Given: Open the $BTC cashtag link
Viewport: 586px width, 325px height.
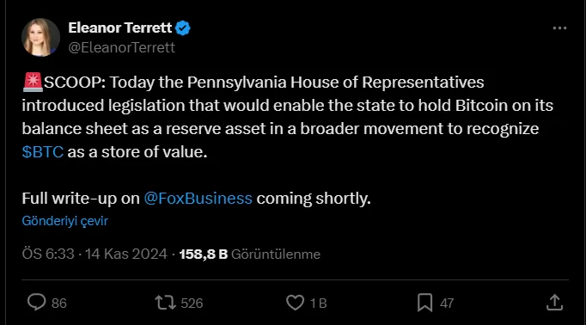Looking at the screenshot, I should point(43,152).
